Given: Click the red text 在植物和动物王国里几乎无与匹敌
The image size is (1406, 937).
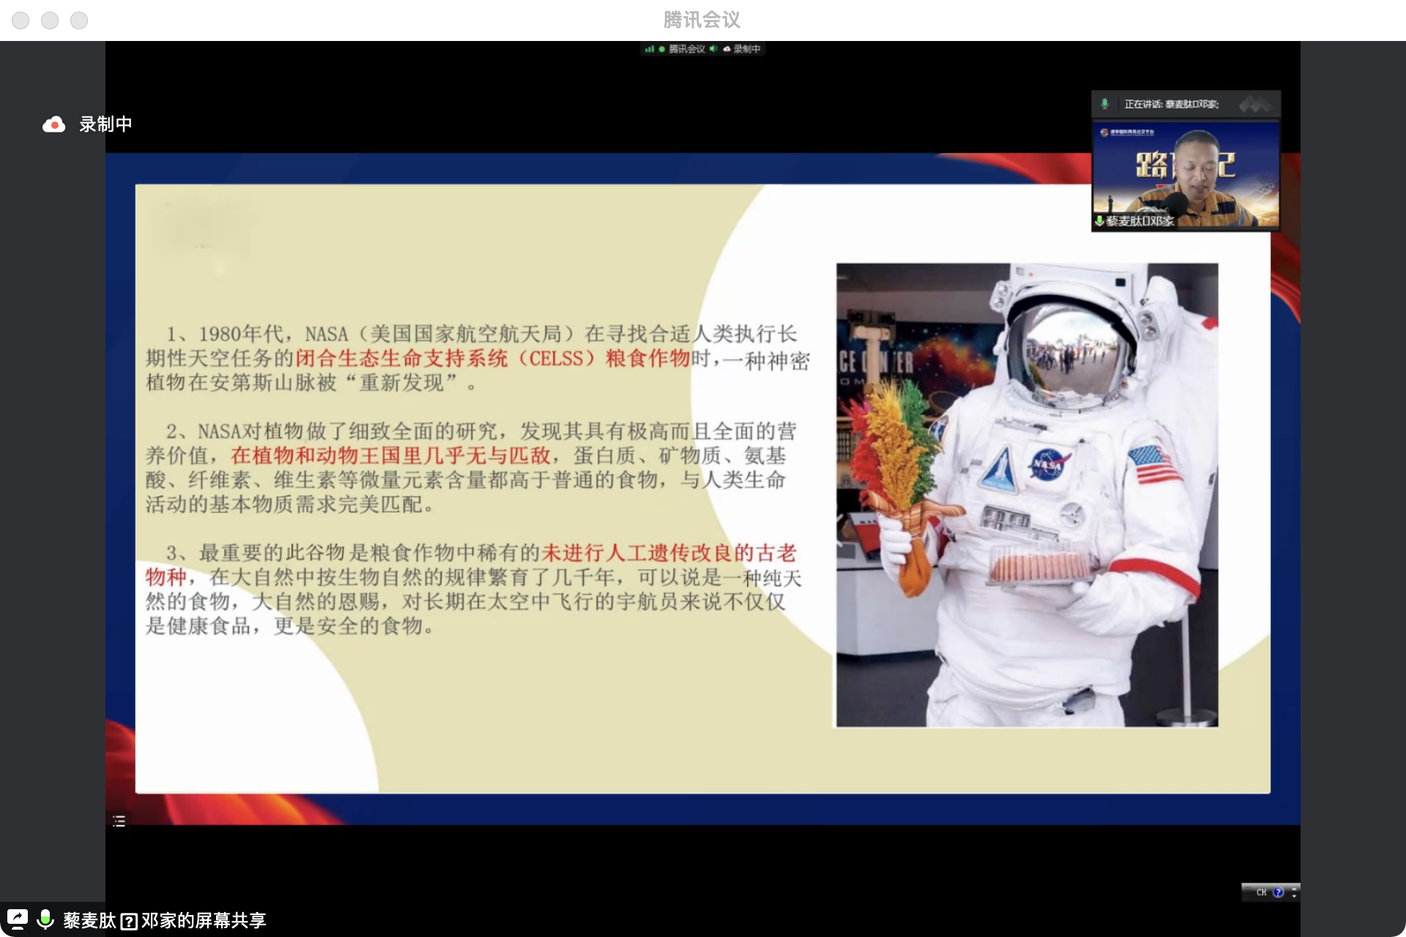Looking at the screenshot, I should point(390,455).
